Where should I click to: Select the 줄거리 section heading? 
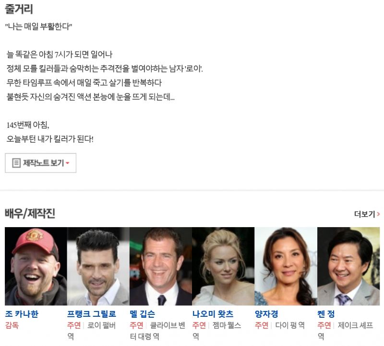pos(19,9)
